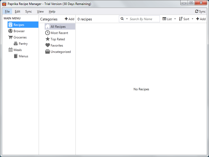Add a new category
The image size is (209, 157).
tap(69, 19)
